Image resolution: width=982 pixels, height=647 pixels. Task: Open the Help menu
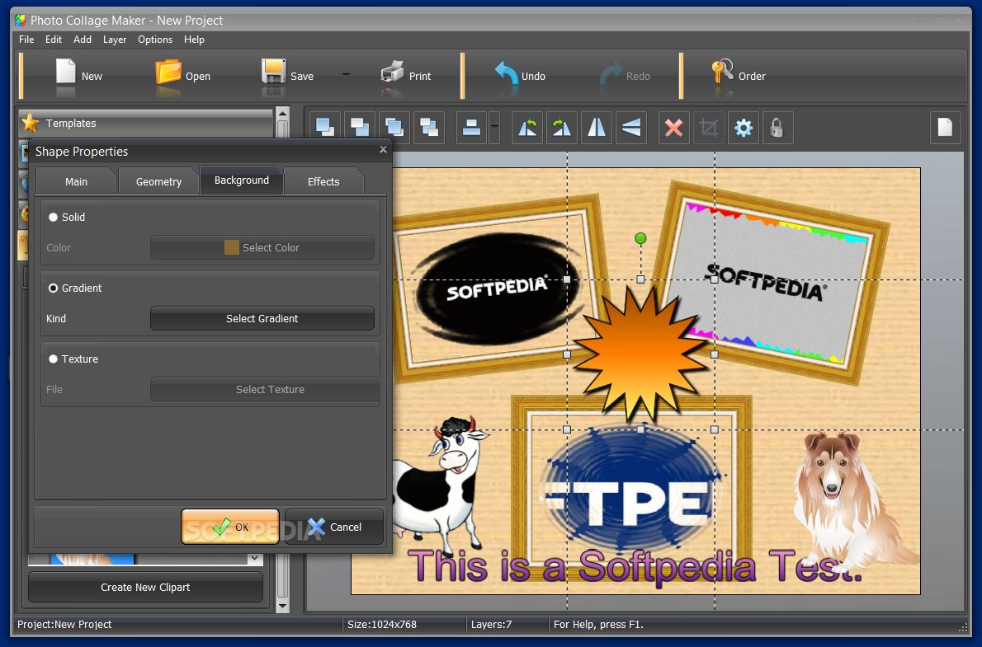(194, 40)
